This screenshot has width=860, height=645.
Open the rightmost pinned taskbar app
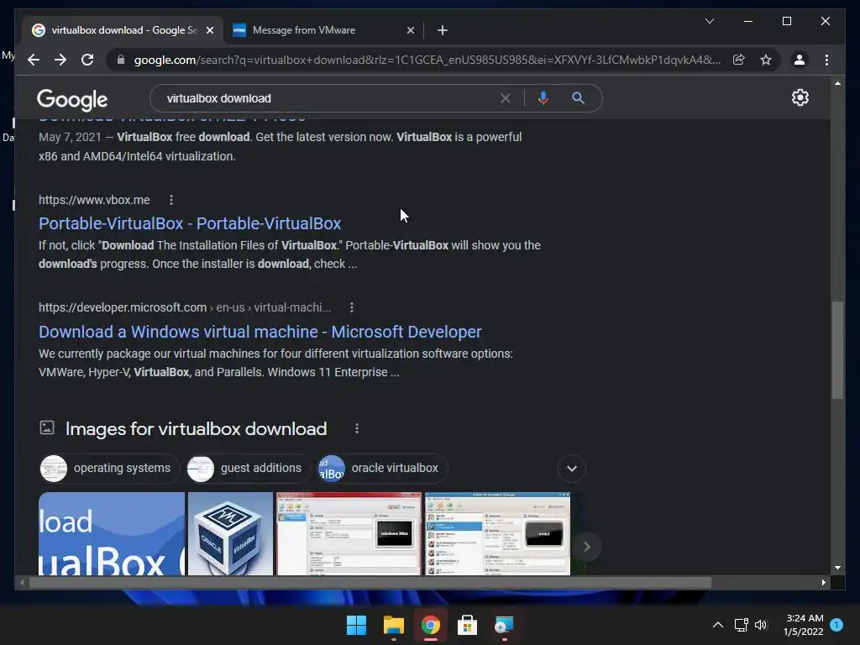(504, 625)
